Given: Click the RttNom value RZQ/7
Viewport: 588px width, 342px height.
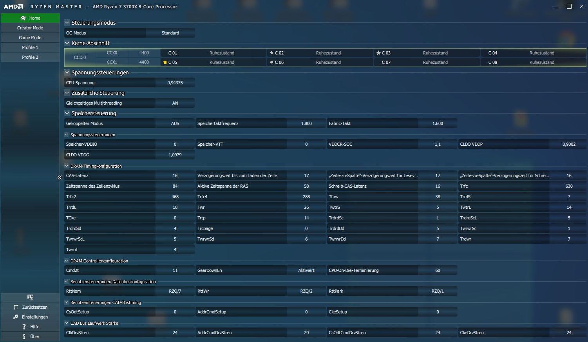Looking at the screenshot, I should 175,291.
